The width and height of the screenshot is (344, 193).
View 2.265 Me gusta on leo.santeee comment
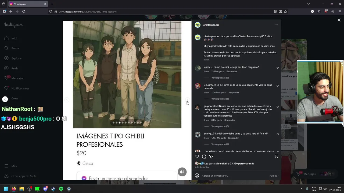click(x=219, y=92)
